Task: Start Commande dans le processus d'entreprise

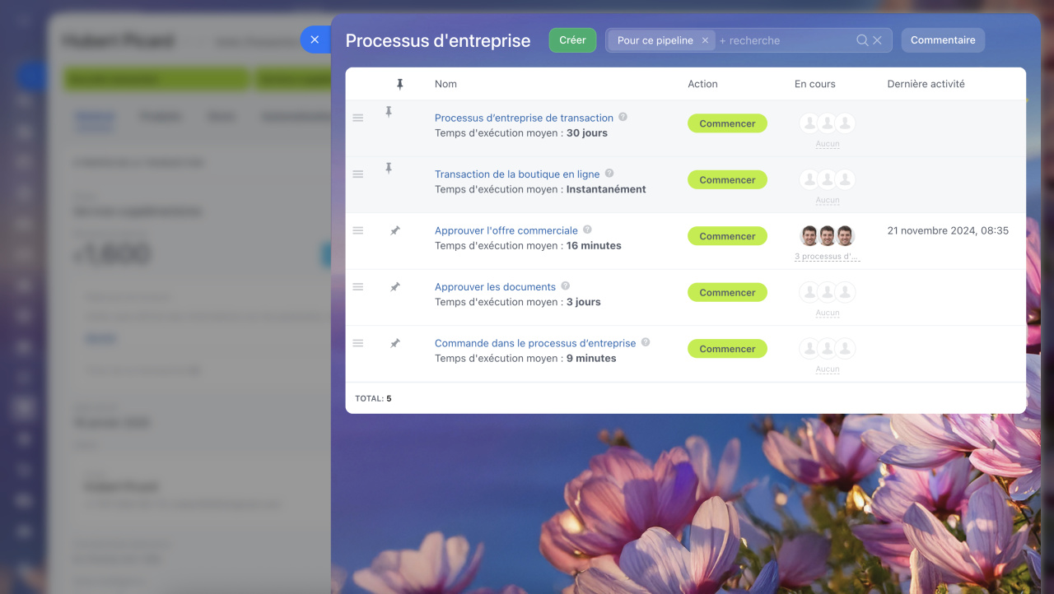Action: [x=727, y=349]
